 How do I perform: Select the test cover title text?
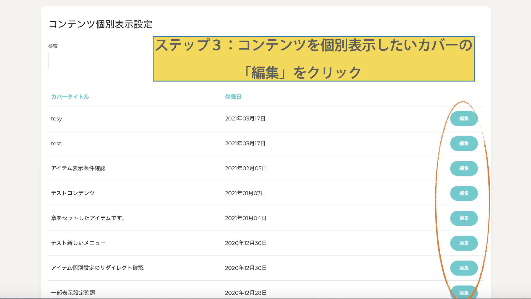pos(56,143)
